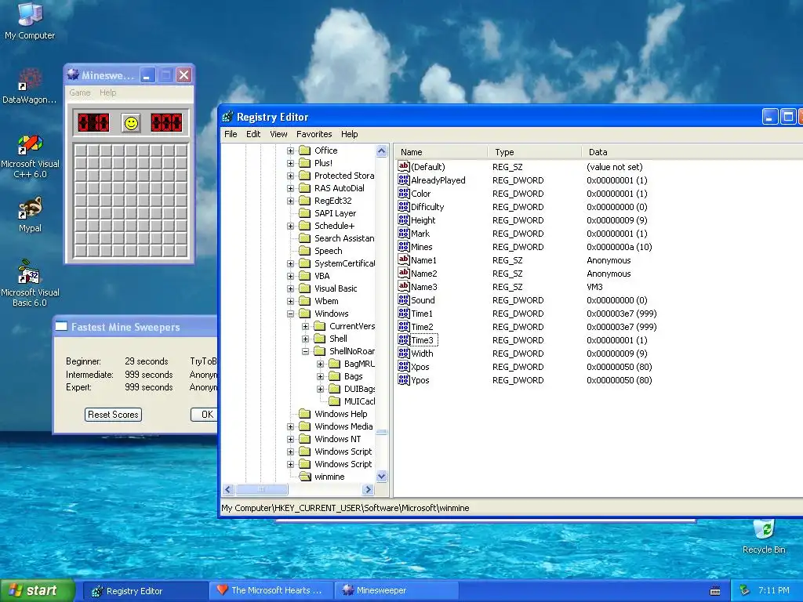Select the SAPI Layer registry key
The image size is (803, 602).
coord(335,213)
